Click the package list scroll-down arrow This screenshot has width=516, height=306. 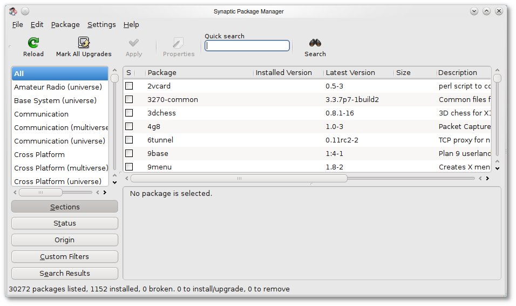(497, 168)
